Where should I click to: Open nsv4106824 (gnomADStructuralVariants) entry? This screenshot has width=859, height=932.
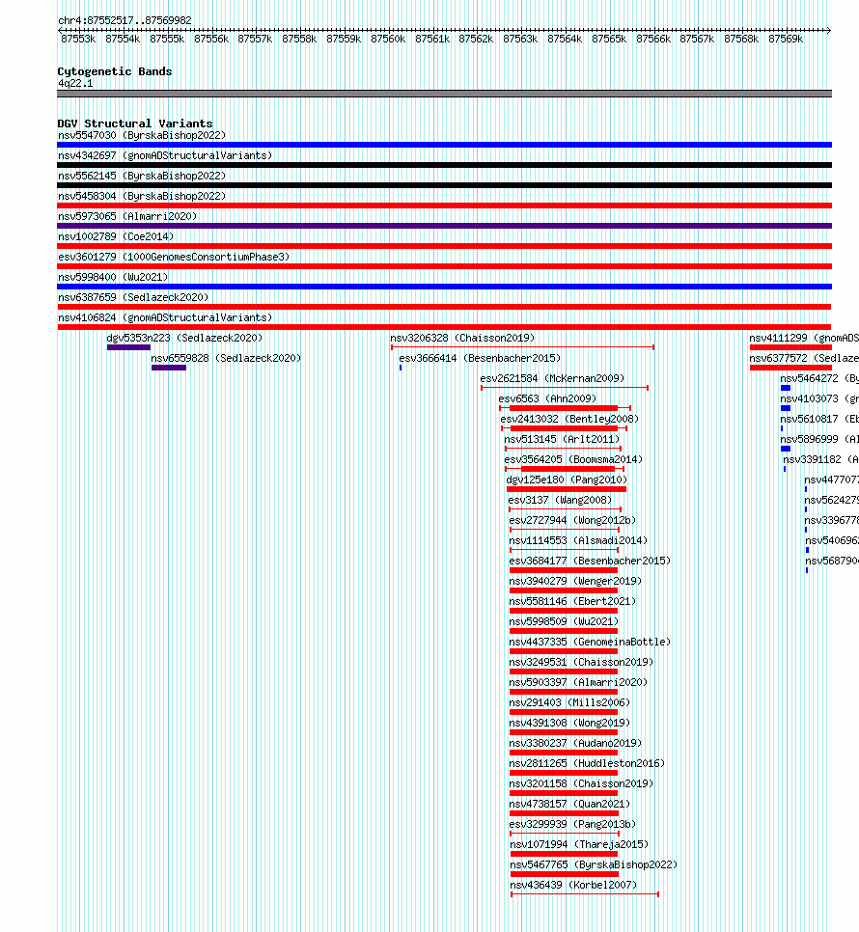(x=165, y=317)
